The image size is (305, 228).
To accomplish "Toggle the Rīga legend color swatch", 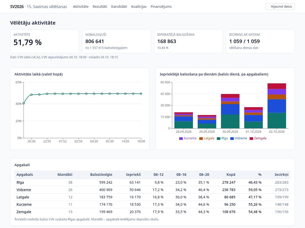I will (219, 139).
